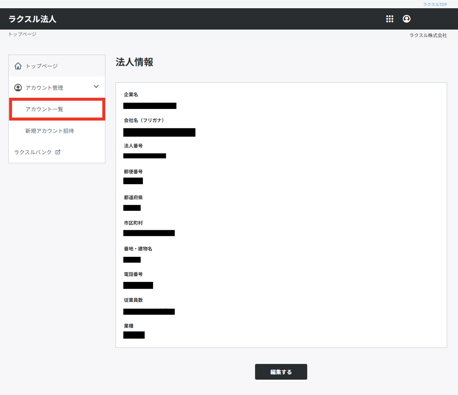Screen dimensions: 458x395
Task: Click the user profile icon in header
Action: (x=407, y=19)
